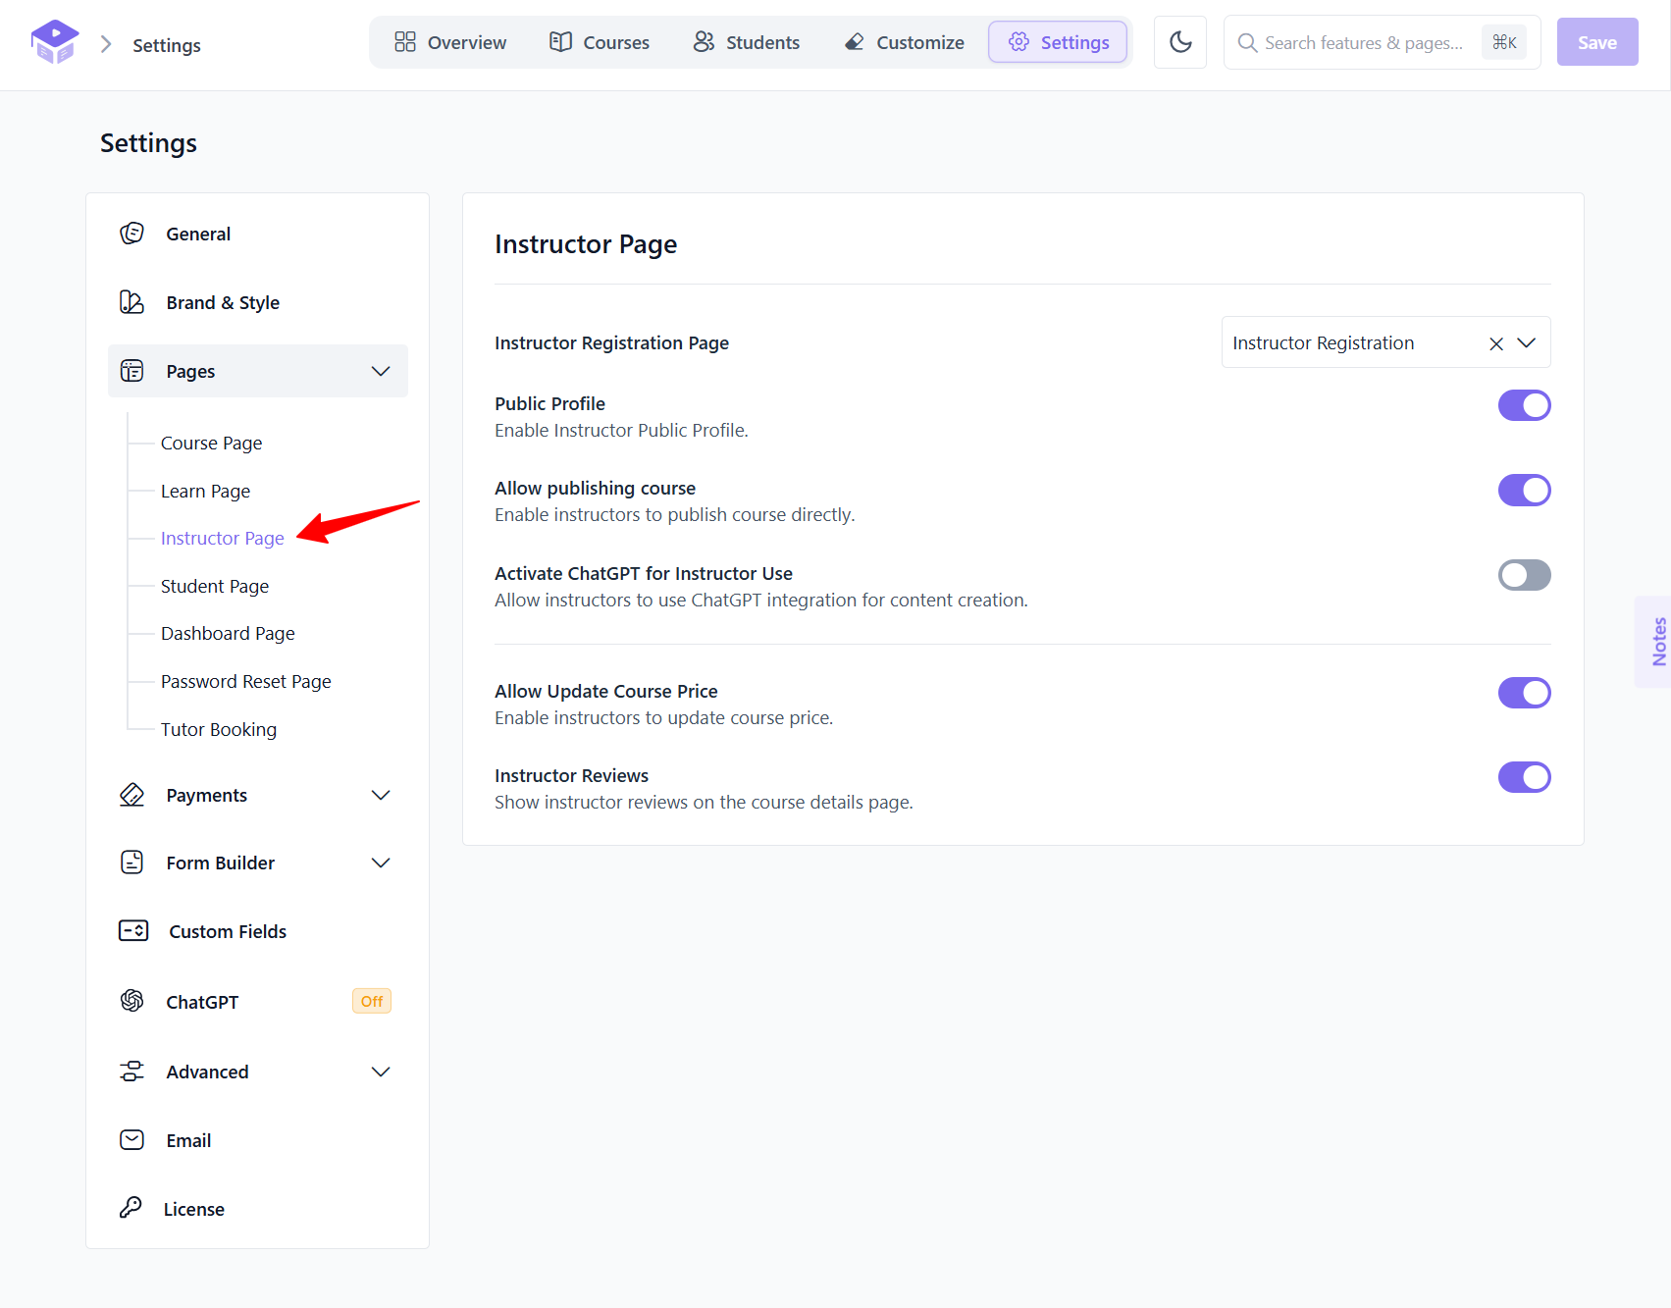Click the ChatGPT Off badge
1671x1308 pixels.
(x=372, y=1001)
